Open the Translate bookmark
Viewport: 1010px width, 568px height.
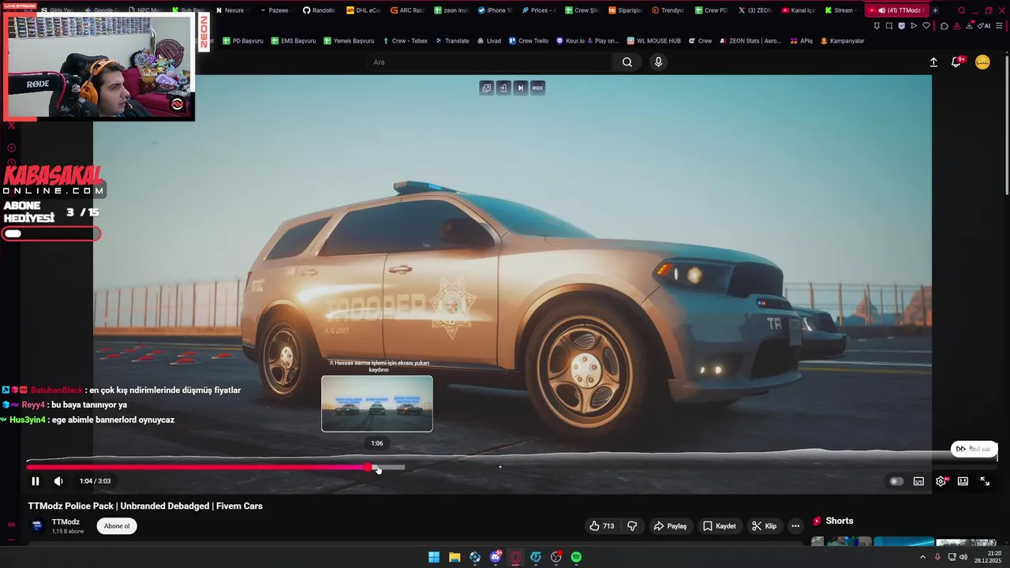[x=452, y=41]
